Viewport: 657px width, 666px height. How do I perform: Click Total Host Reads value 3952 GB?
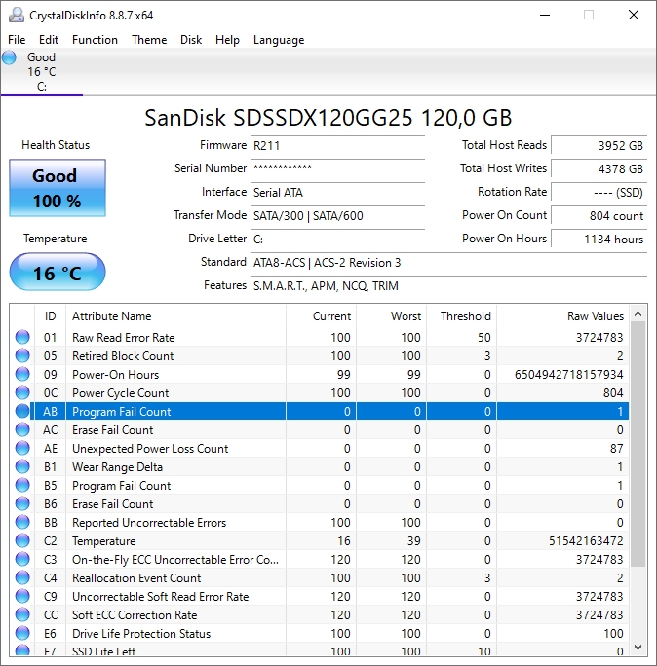(599, 145)
